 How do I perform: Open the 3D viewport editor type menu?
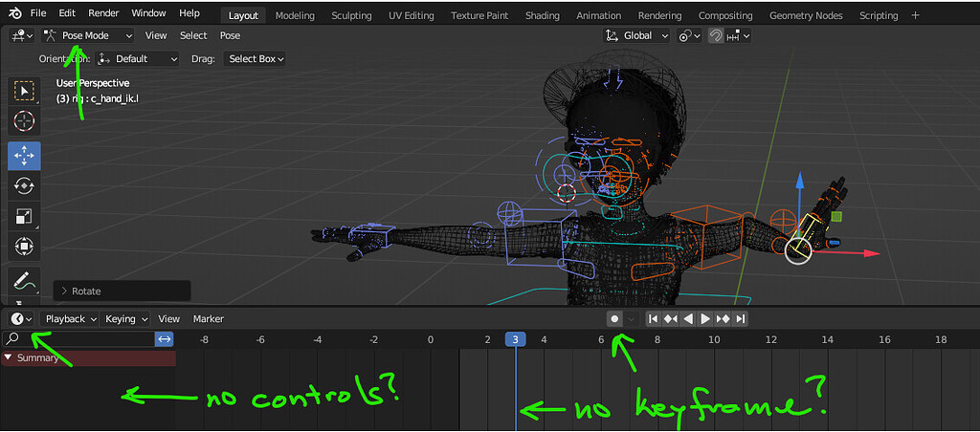(x=22, y=35)
